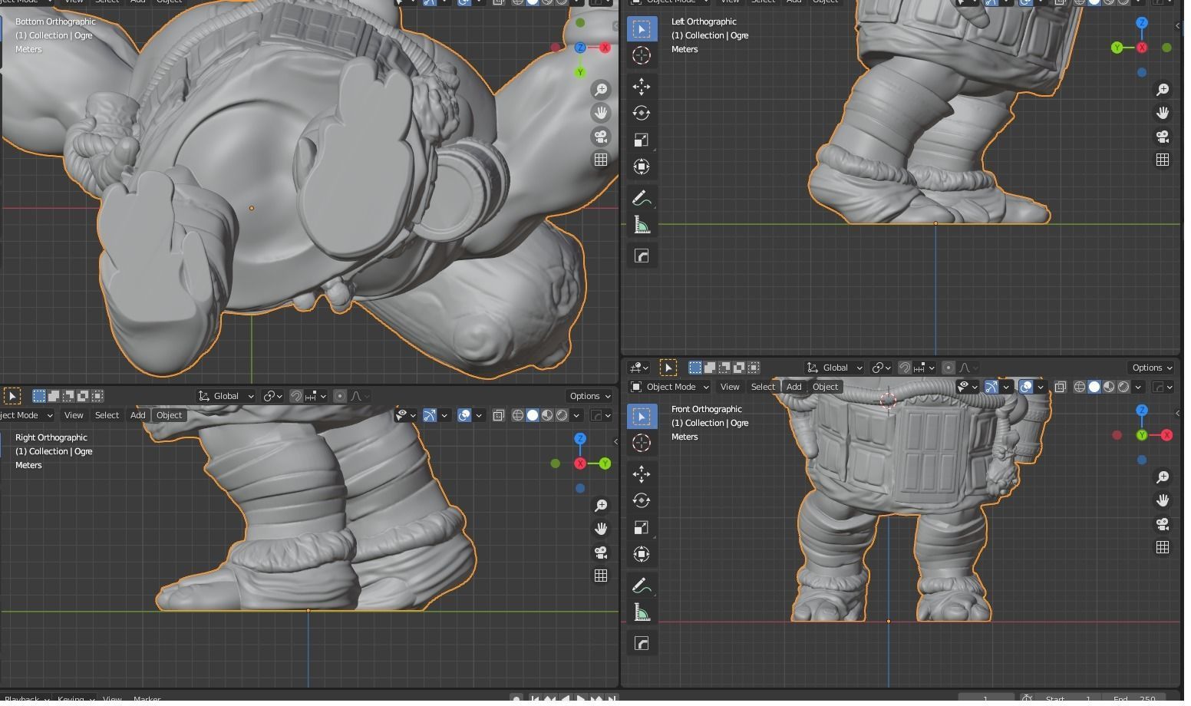The image size is (1191, 706).
Task: Select the Cursor tool in Front Orthographic viewport
Action: coord(642,443)
